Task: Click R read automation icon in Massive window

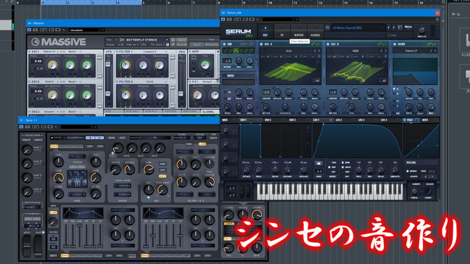Action: coord(42,30)
